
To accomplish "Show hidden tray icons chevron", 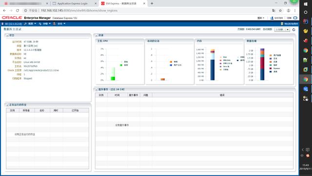I will tap(302, 150).
